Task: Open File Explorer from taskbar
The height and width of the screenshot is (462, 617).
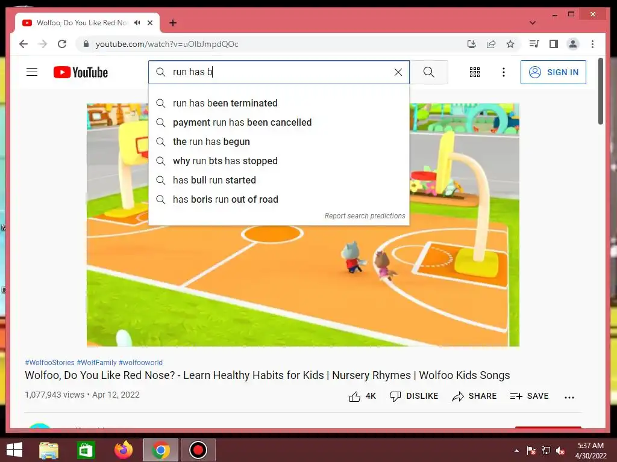Action: click(49, 450)
